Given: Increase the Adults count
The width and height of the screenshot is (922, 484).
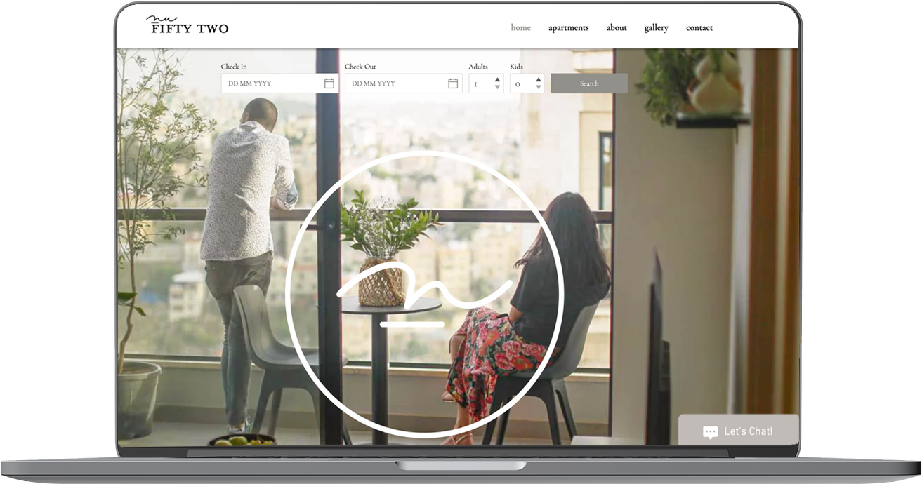Looking at the screenshot, I should click(x=497, y=80).
